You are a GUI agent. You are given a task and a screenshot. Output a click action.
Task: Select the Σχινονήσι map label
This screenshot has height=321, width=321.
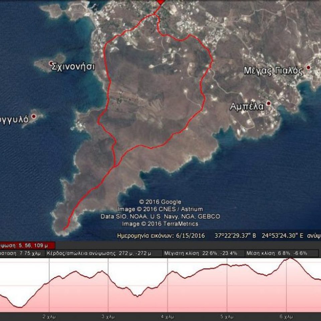[73, 67]
